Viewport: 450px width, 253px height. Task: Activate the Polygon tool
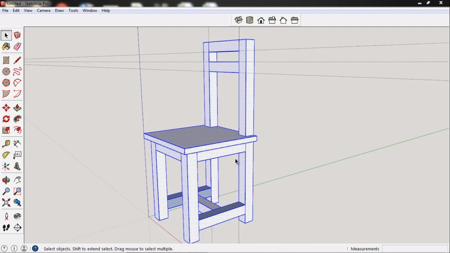(x=6, y=83)
